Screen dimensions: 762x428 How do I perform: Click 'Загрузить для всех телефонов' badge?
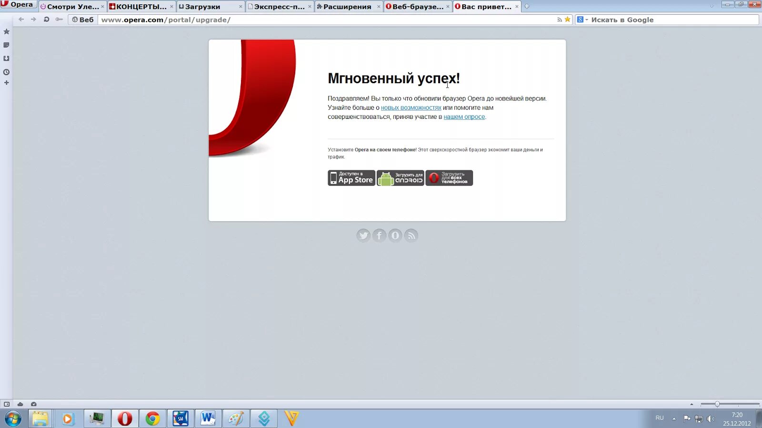(x=449, y=178)
